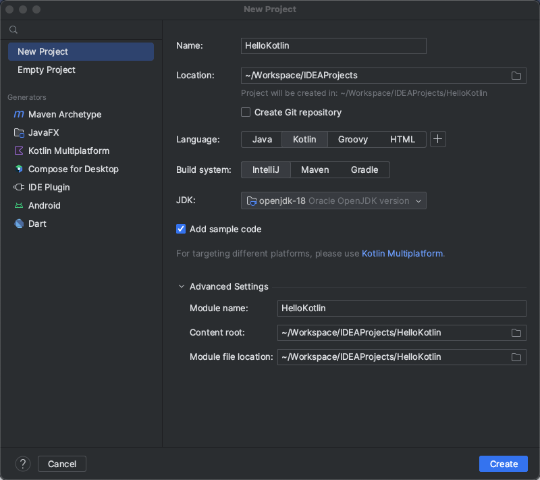Enable Create Git repository checkbox
Viewport: 540px width, 480px height.
[x=246, y=113]
